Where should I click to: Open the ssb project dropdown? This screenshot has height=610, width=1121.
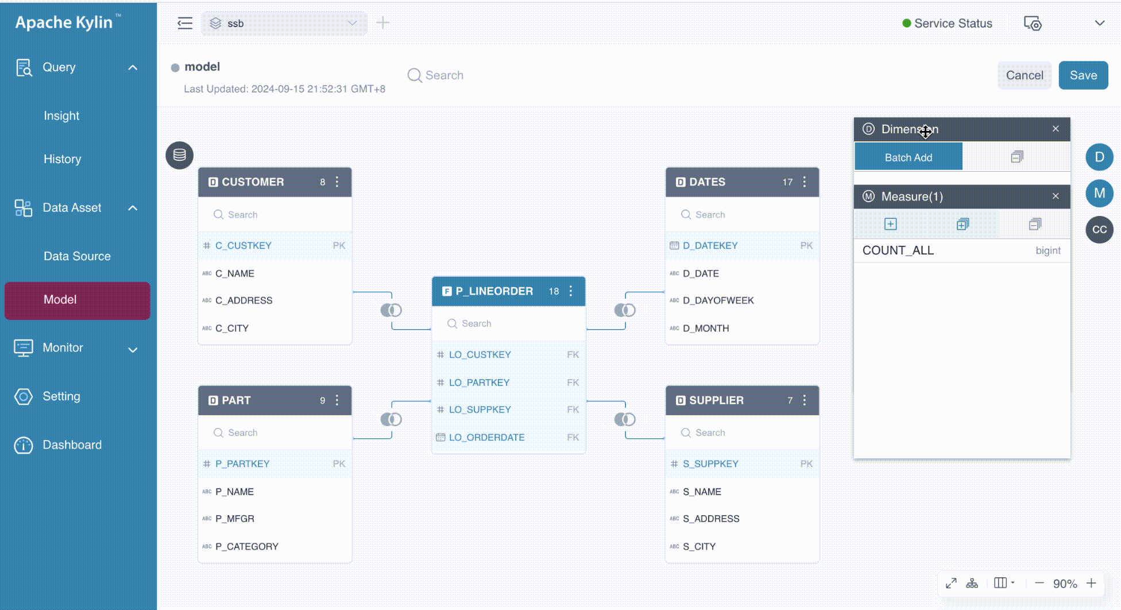(x=284, y=23)
